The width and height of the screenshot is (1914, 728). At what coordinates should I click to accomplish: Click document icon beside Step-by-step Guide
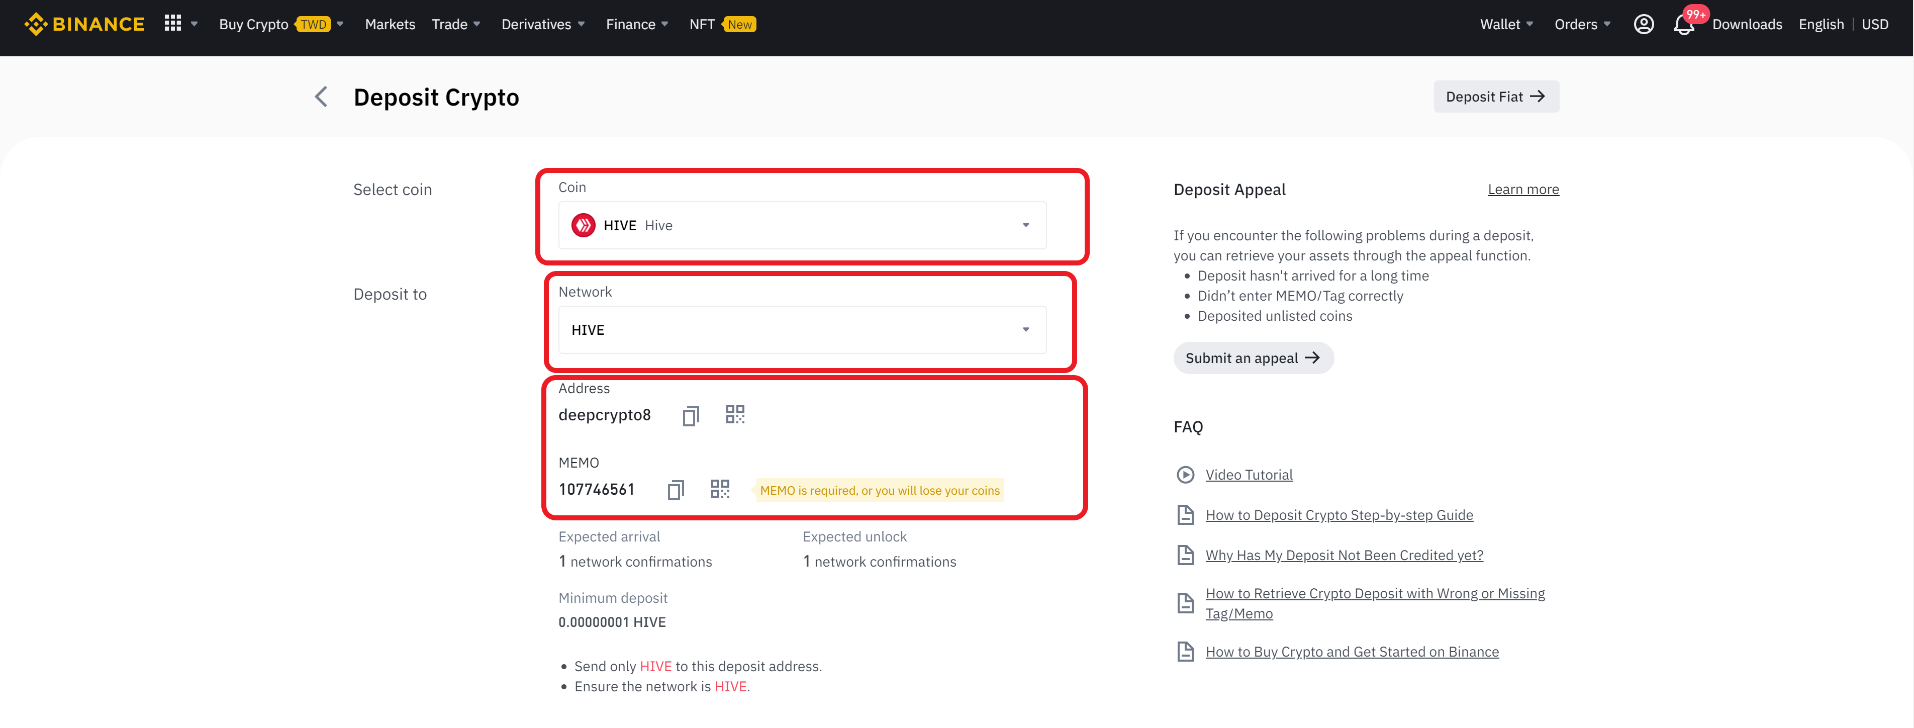[1186, 515]
